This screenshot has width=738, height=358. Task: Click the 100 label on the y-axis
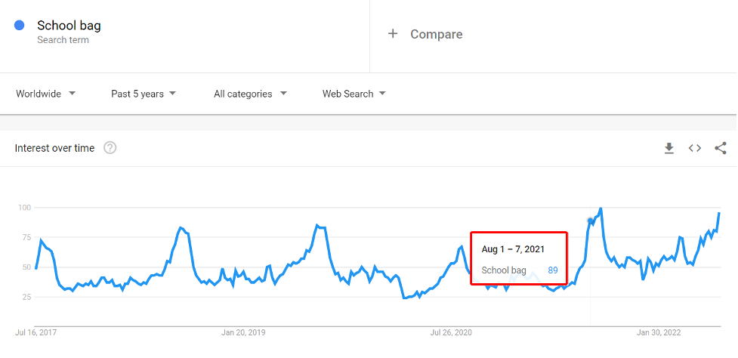(x=23, y=207)
